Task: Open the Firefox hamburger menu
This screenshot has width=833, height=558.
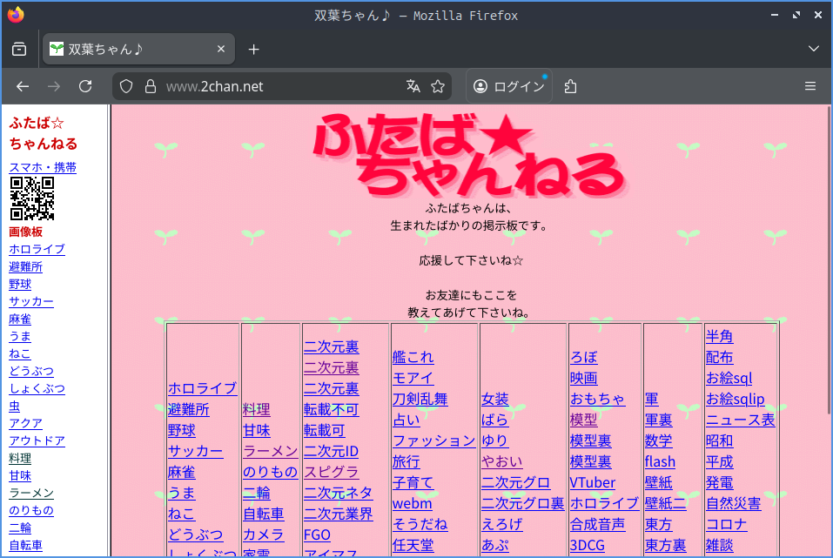Action: (x=810, y=86)
